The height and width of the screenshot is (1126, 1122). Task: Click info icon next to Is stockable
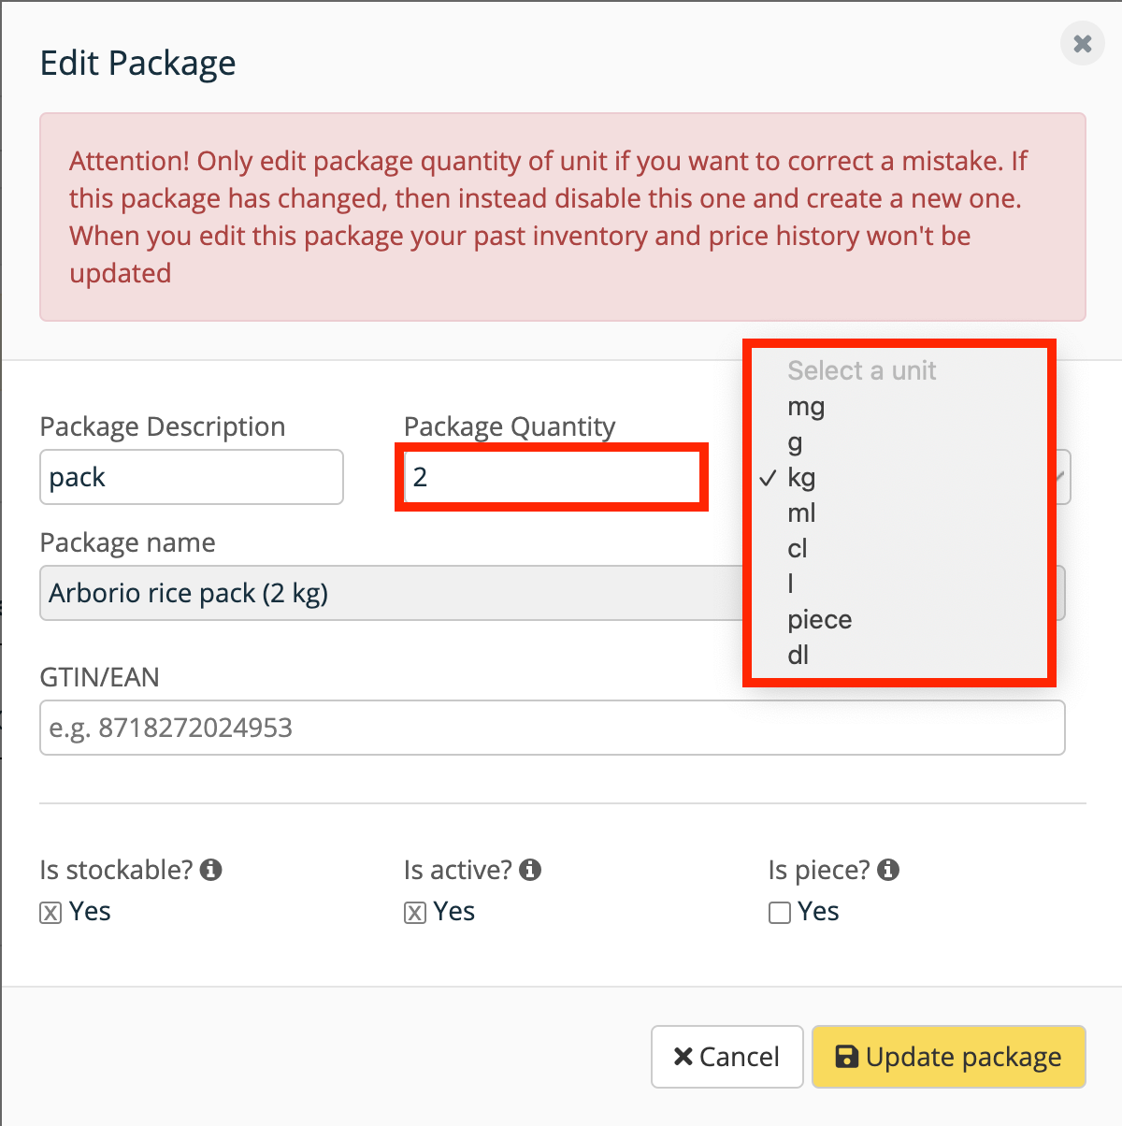211,870
